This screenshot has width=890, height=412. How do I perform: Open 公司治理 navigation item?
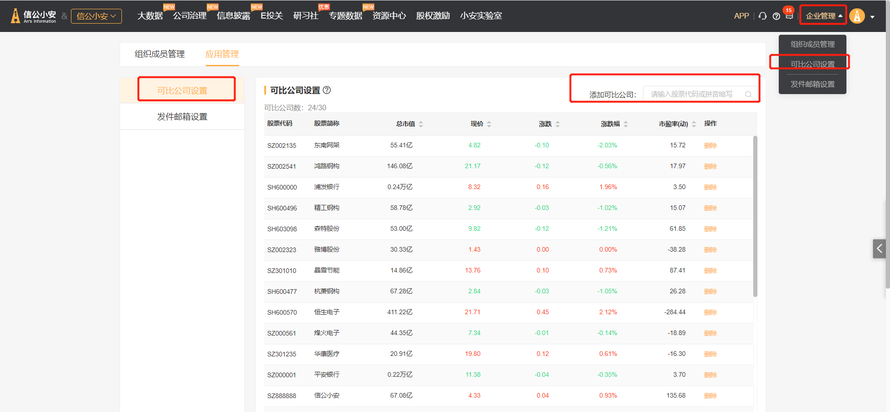(190, 16)
